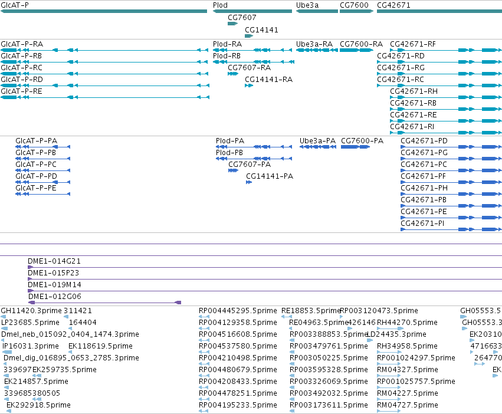Click the GlcAT-P-PA protein label

coord(36,141)
